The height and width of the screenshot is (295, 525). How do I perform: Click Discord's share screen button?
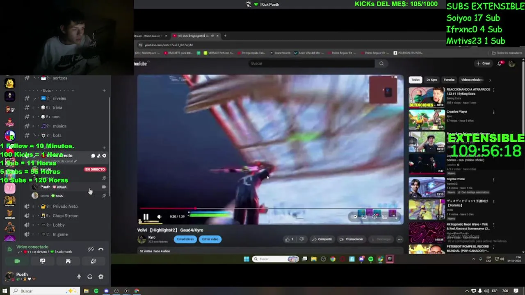click(x=42, y=261)
